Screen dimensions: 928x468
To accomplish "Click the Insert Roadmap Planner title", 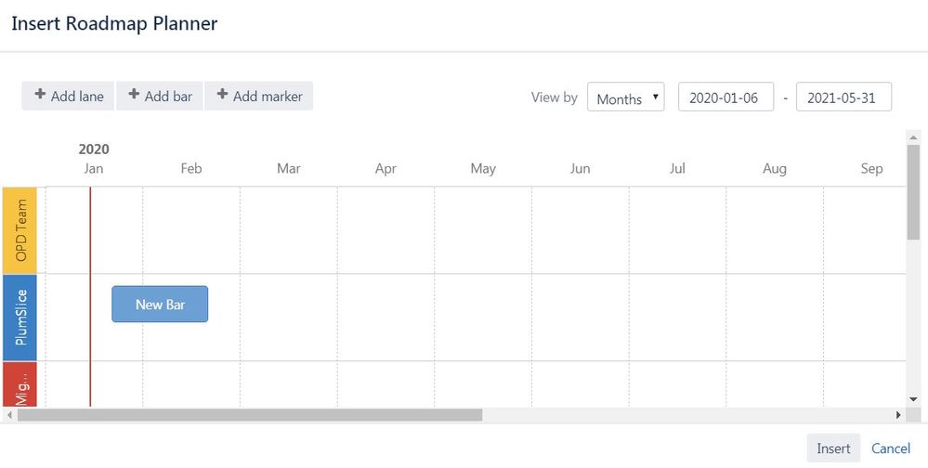I will 115,23.
